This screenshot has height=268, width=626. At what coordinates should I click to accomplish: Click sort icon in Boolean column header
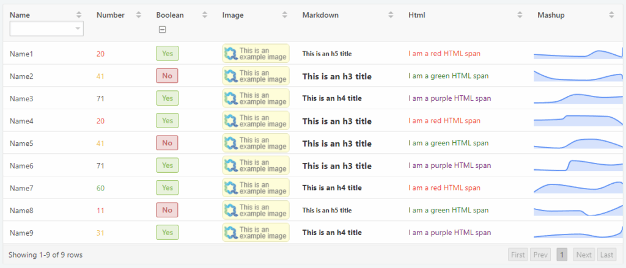(x=205, y=15)
